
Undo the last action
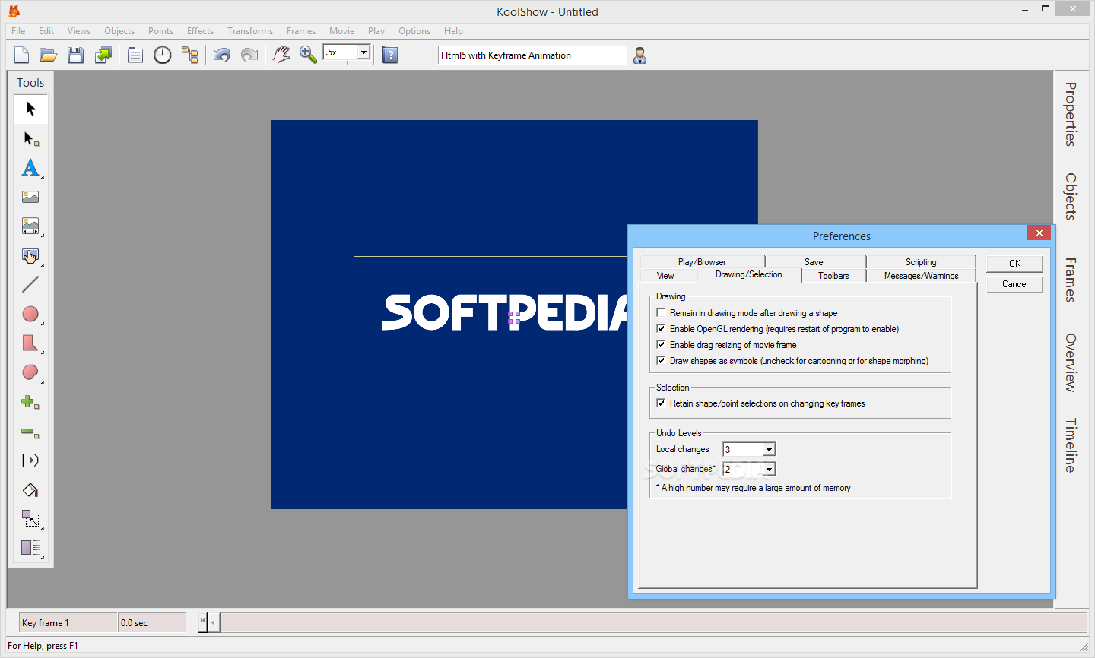pyautogui.click(x=222, y=55)
